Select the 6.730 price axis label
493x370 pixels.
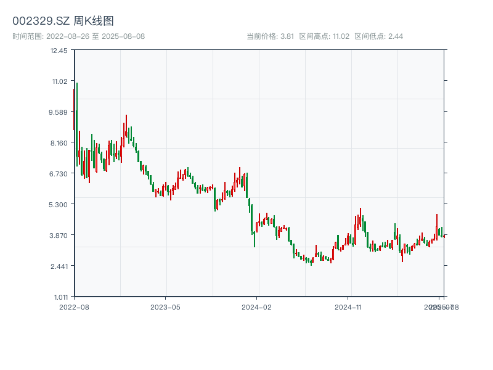(59, 173)
